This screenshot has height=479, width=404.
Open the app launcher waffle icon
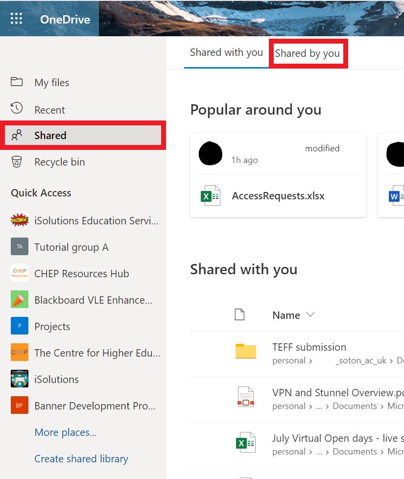pos(17,19)
